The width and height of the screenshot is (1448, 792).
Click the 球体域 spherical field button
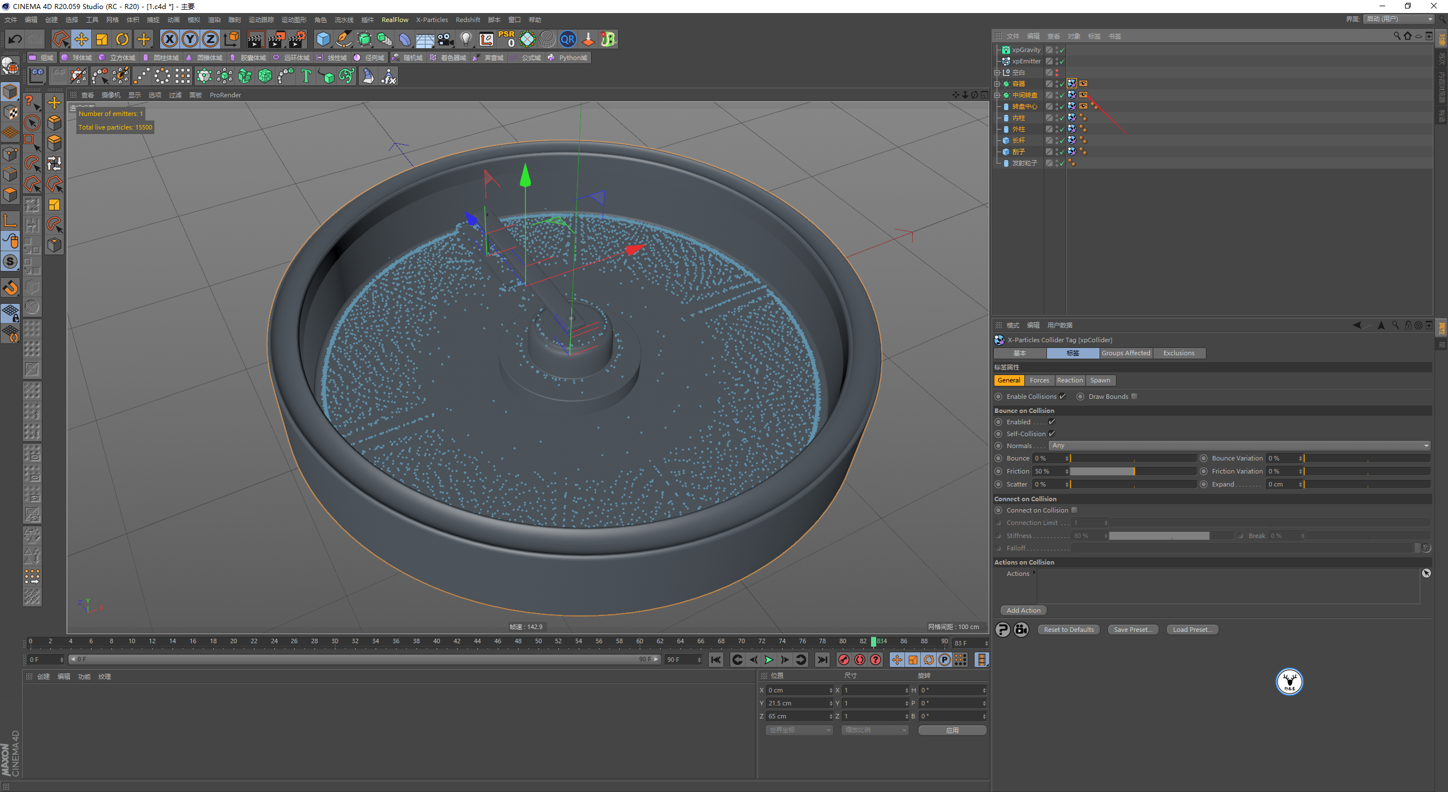coord(76,58)
